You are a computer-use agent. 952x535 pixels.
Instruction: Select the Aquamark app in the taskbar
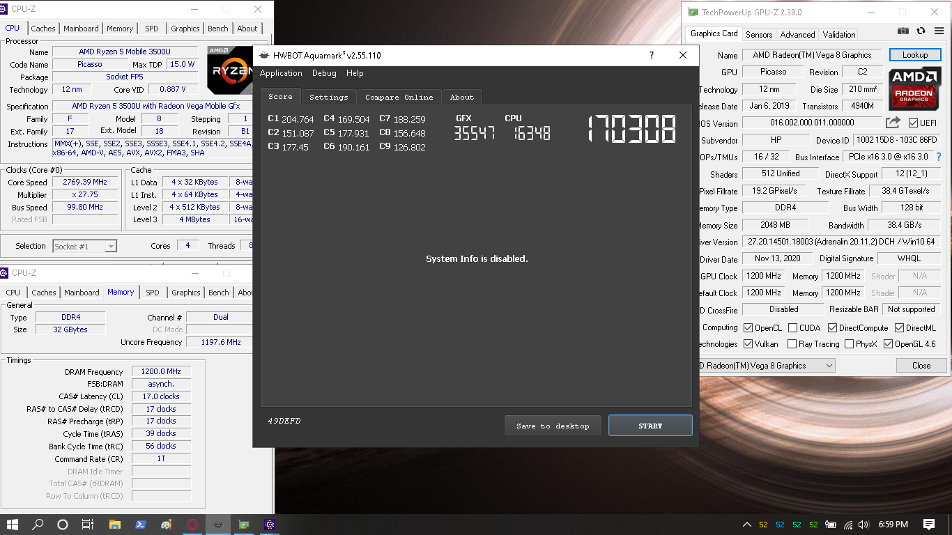pyautogui.click(x=218, y=525)
